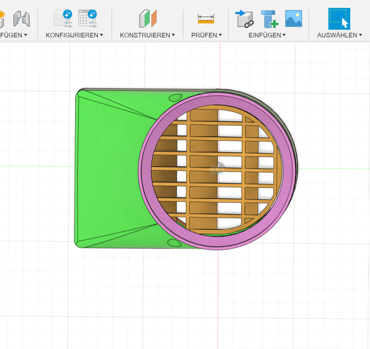This screenshot has height=349, width=370.
Task: Select the measure tool icon
Action: 206,19
